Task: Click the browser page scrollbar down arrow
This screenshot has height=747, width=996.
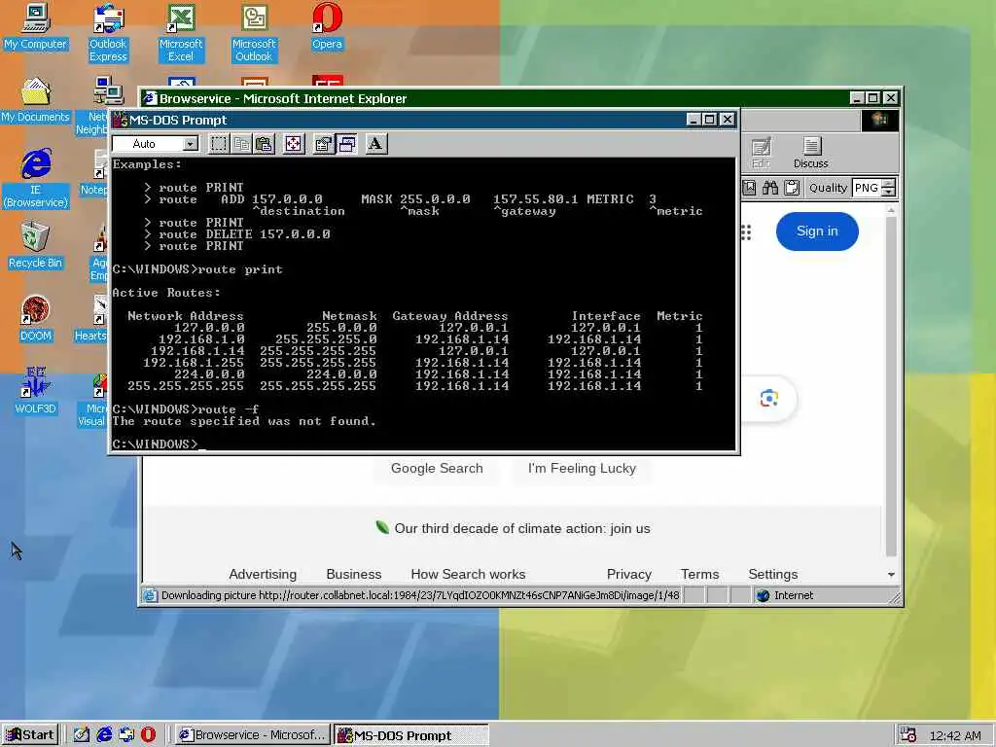Action: (891, 574)
